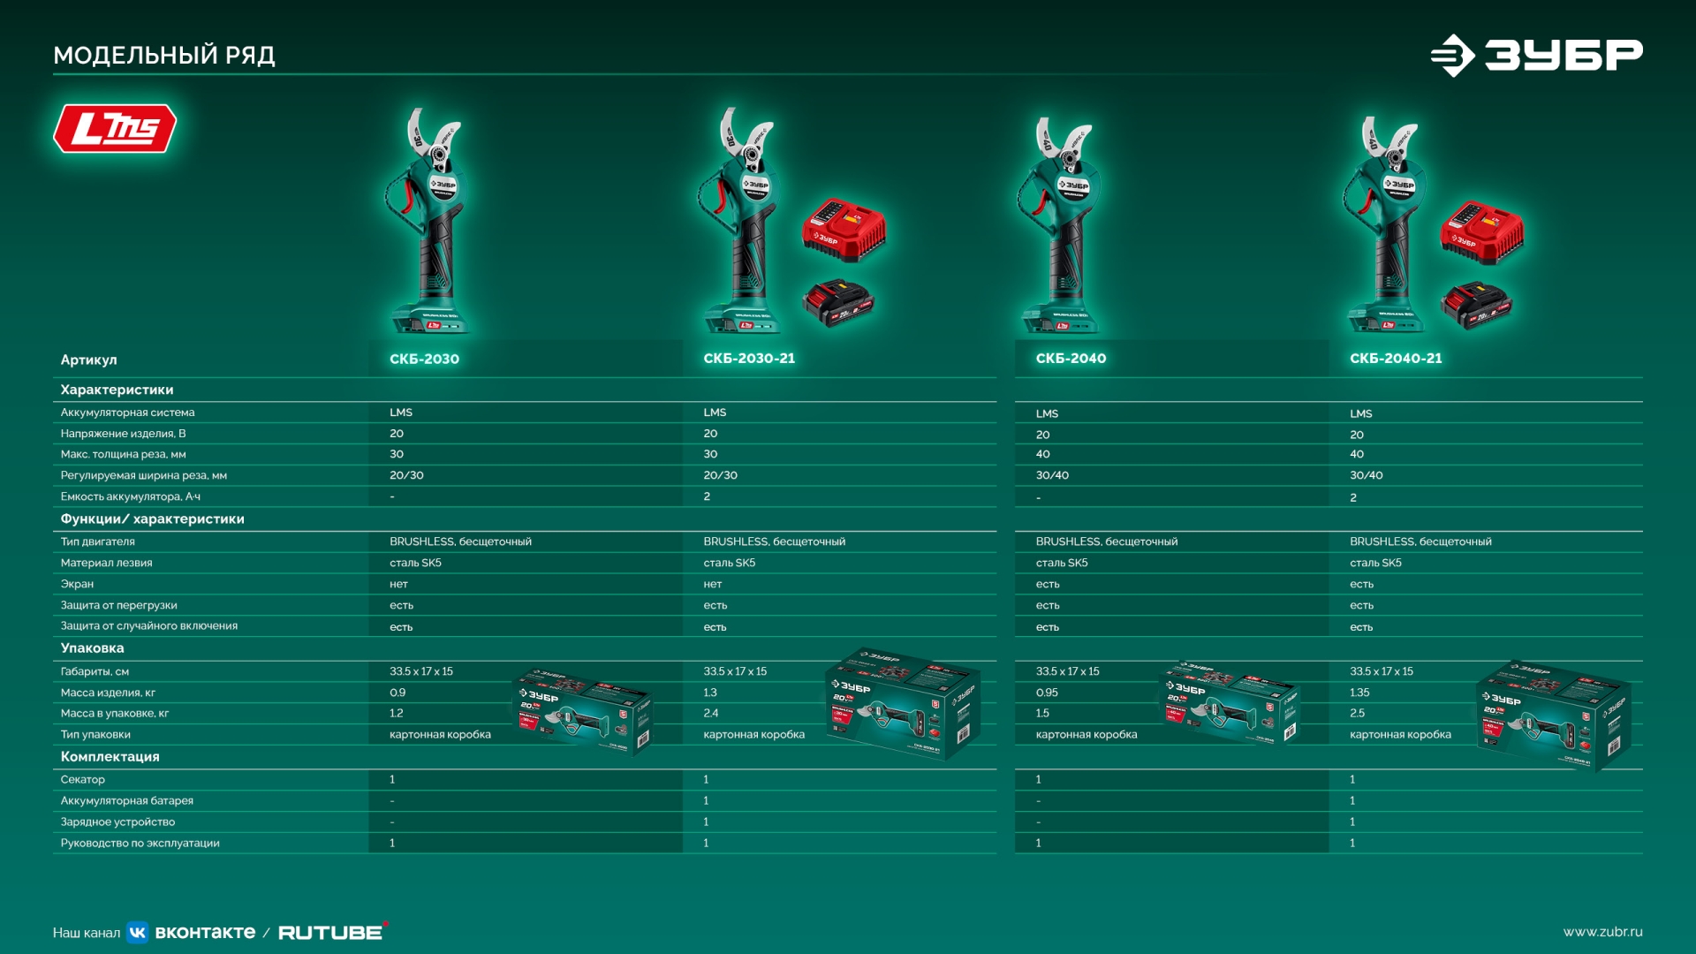Click the СКБ-2030 packaging box image

pos(581,711)
